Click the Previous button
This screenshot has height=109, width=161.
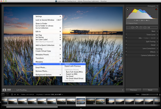pos(134,90)
